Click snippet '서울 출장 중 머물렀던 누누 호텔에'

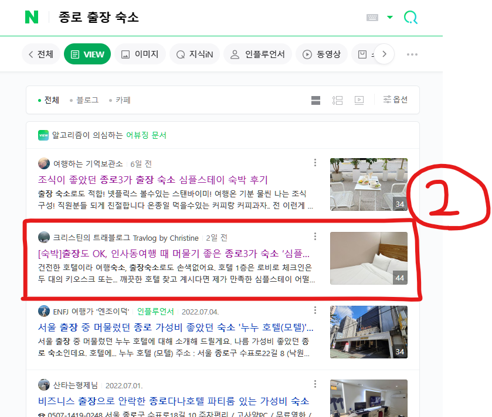point(174,347)
